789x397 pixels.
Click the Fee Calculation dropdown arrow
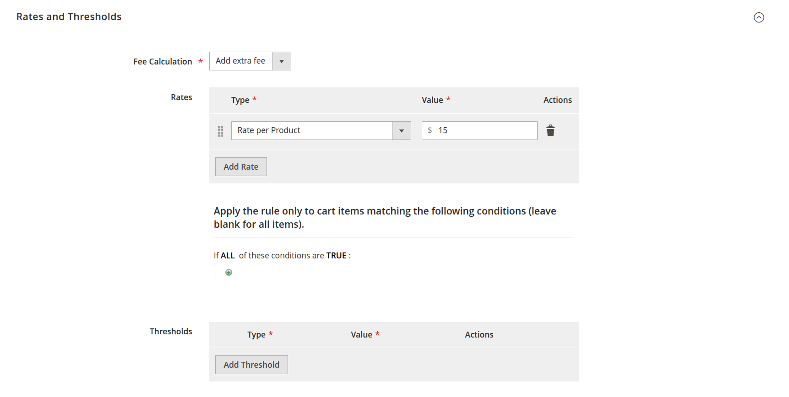tap(282, 61)
